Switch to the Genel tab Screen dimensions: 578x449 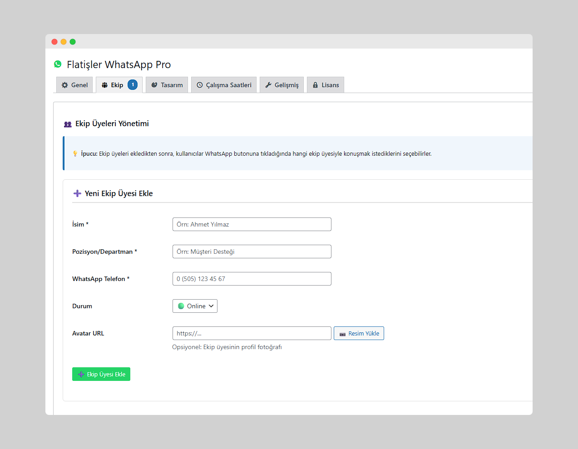(x=74, y=85)
